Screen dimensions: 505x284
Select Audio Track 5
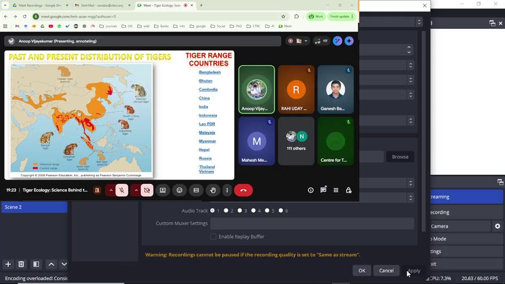click(267, 211)
